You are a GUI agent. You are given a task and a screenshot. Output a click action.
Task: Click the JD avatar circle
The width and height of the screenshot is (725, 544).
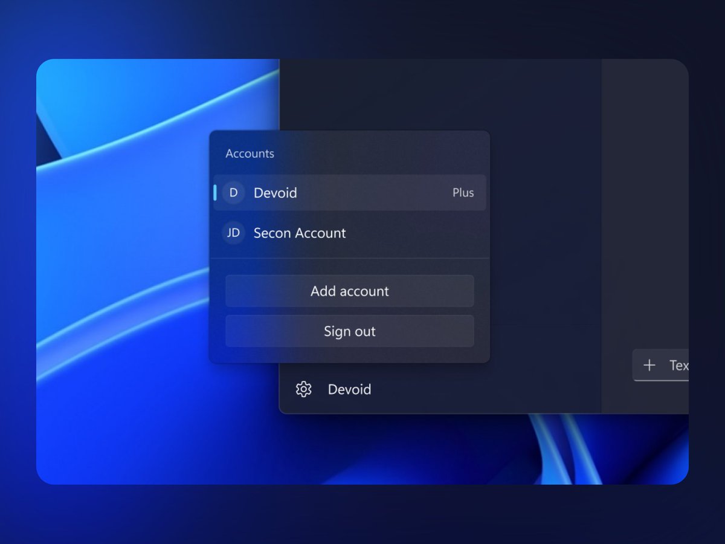click(x=233, y=233)
